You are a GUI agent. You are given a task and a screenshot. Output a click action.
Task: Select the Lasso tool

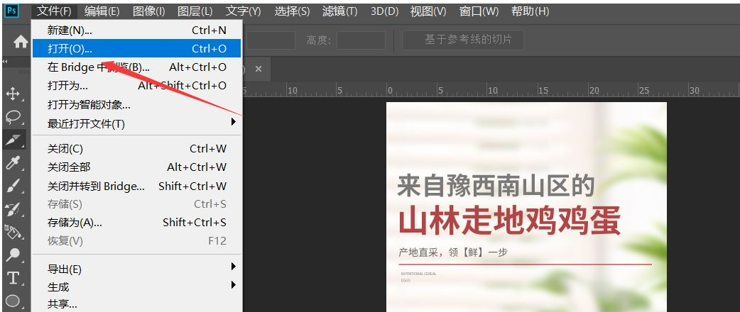13,116
